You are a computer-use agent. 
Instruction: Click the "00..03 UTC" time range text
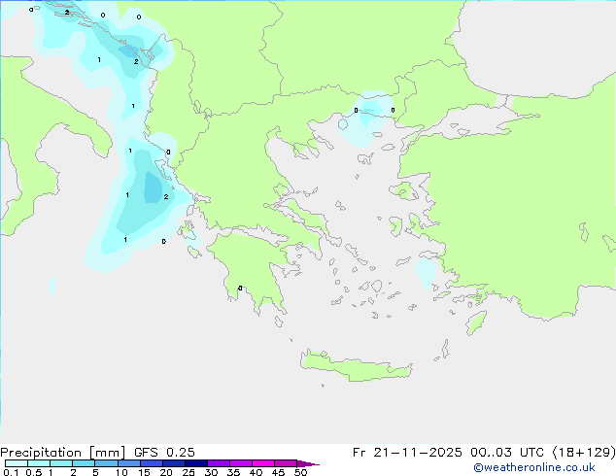(507, 453)
